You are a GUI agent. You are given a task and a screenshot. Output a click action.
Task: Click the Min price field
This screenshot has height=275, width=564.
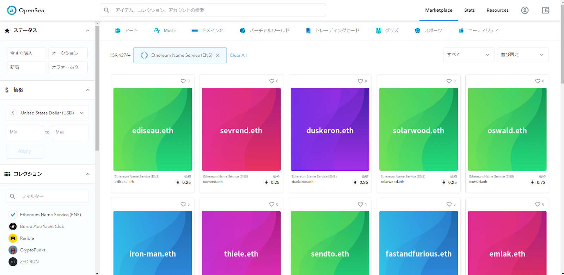[x=24, y=132]
